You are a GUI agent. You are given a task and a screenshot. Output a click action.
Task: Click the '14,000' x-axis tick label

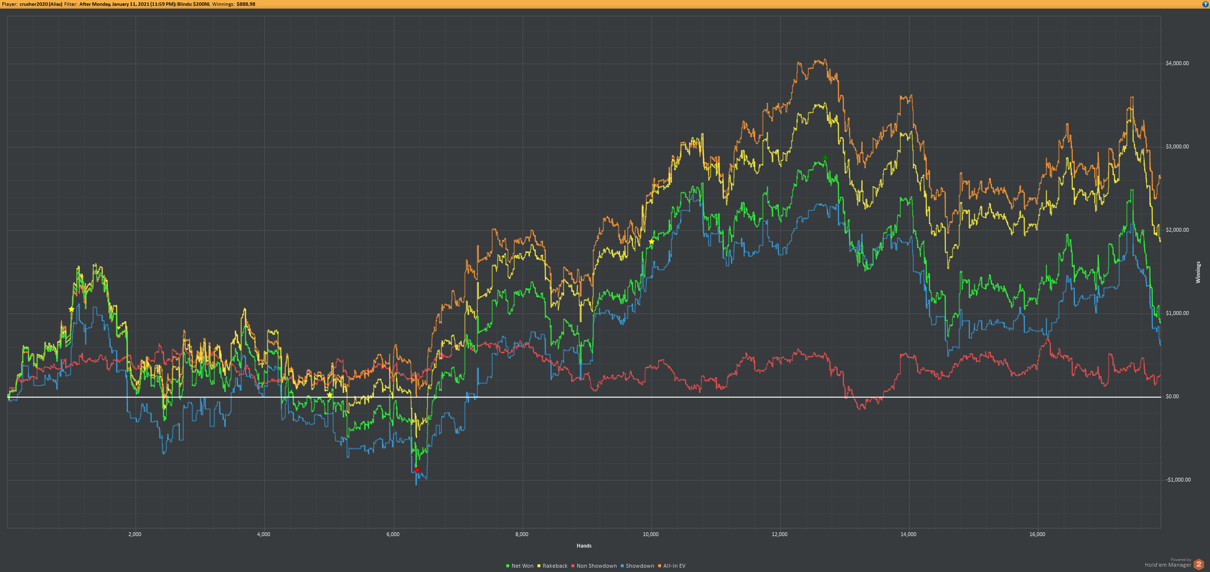908,534
